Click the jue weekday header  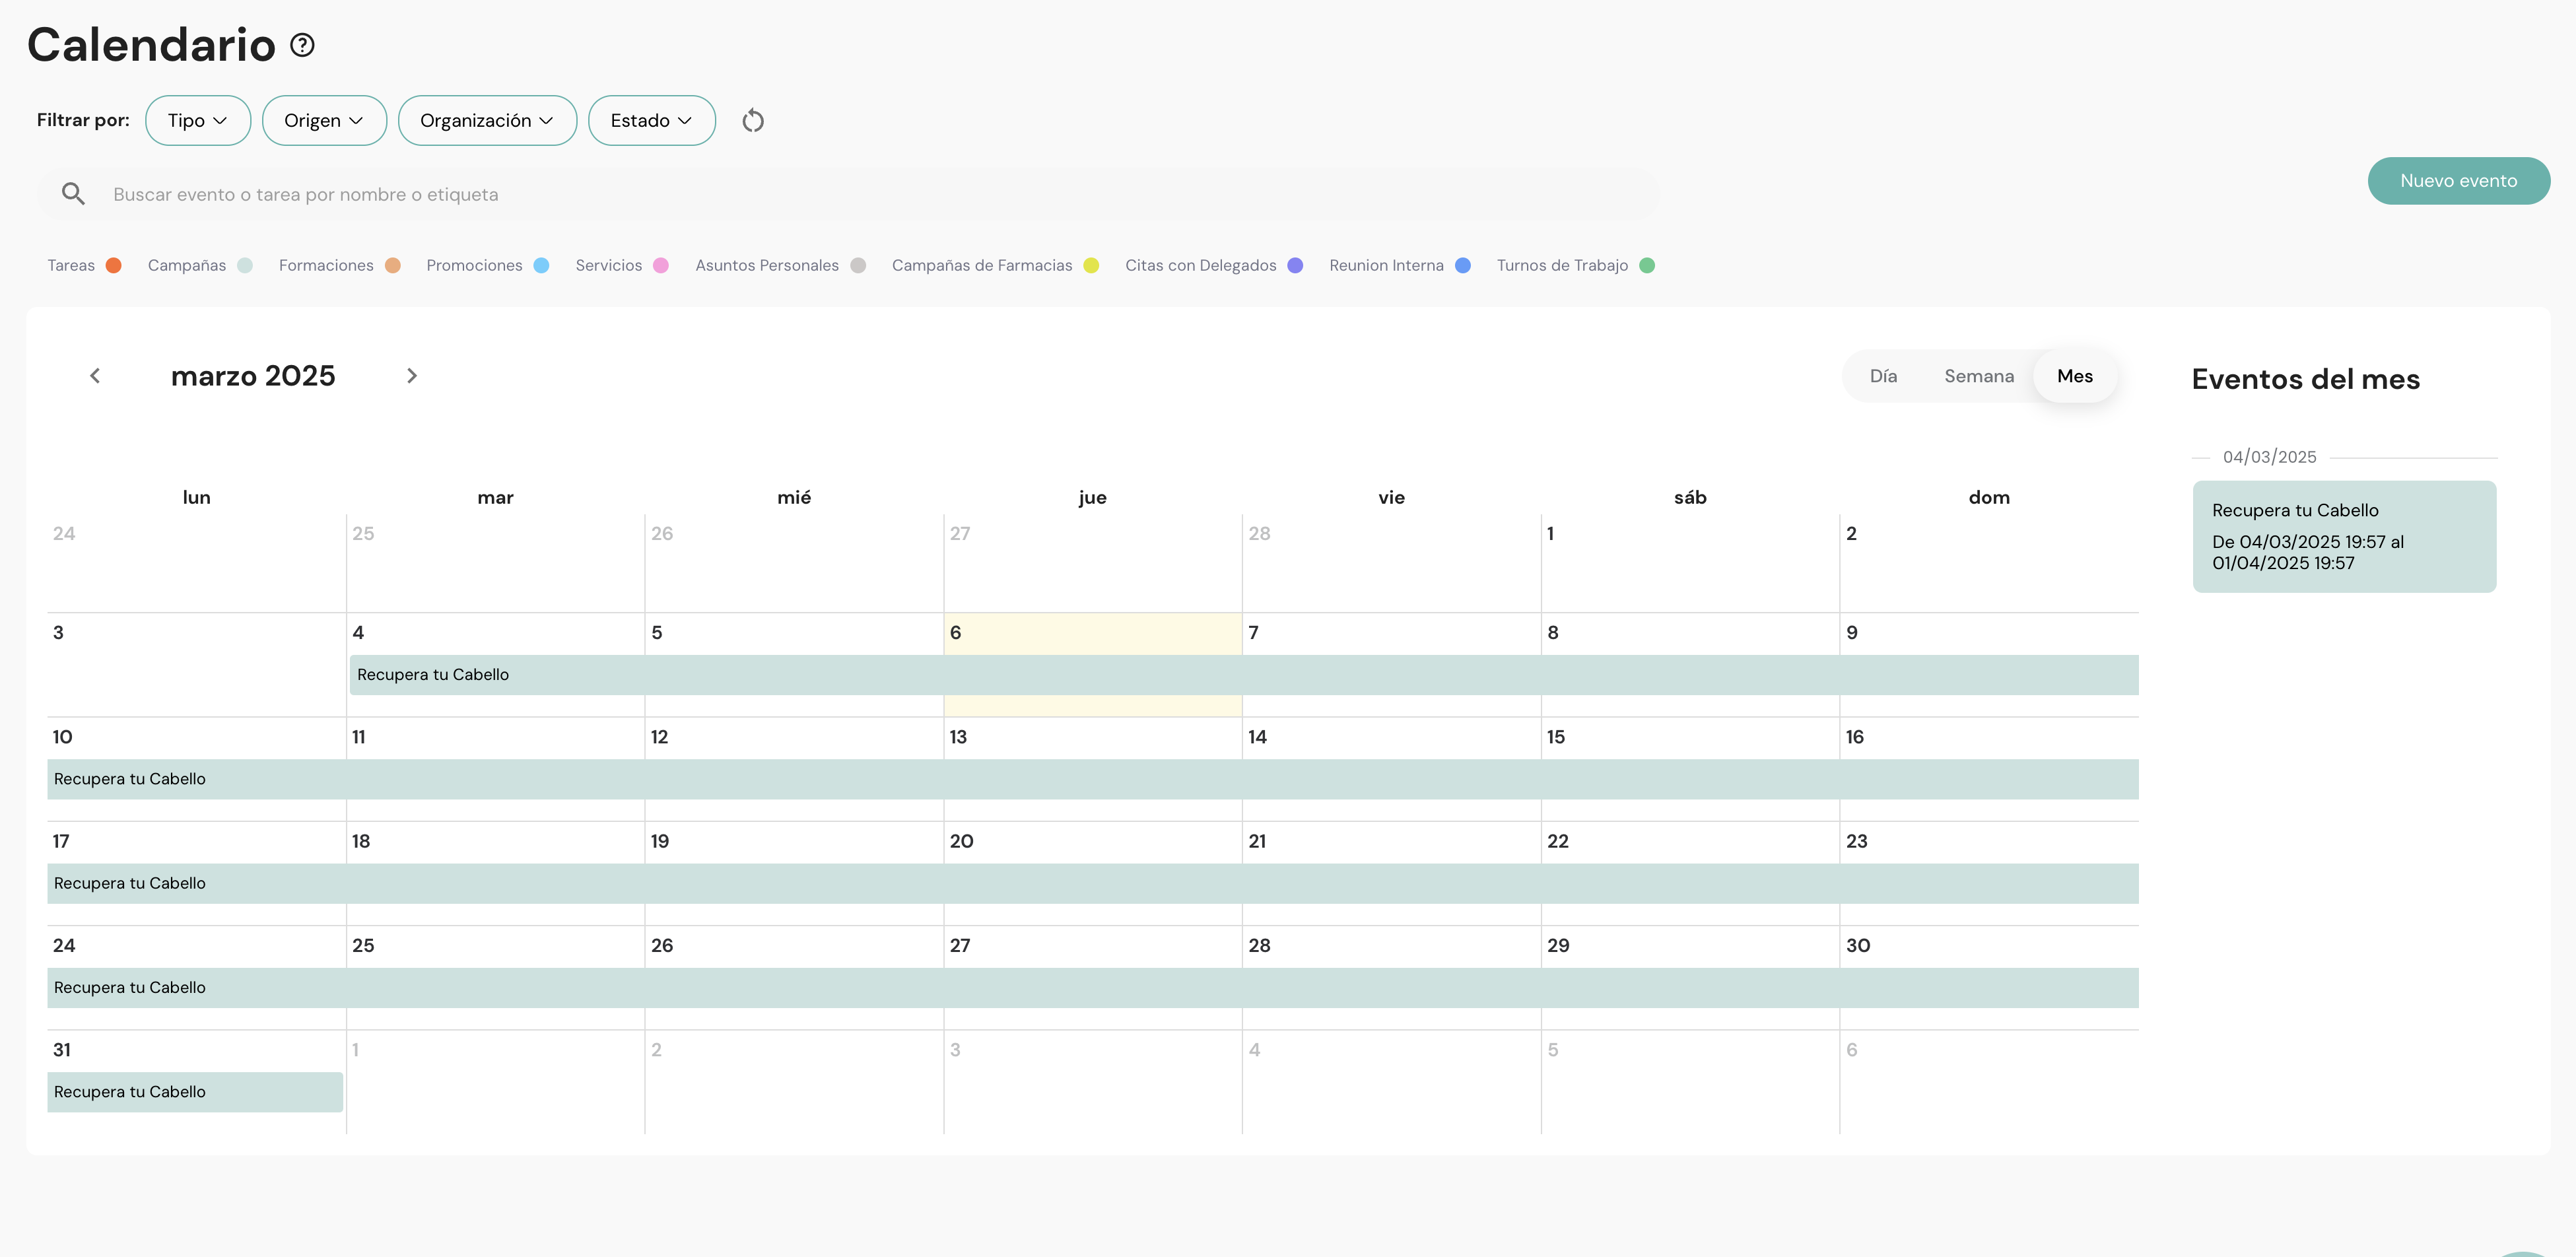point(1092,497)
